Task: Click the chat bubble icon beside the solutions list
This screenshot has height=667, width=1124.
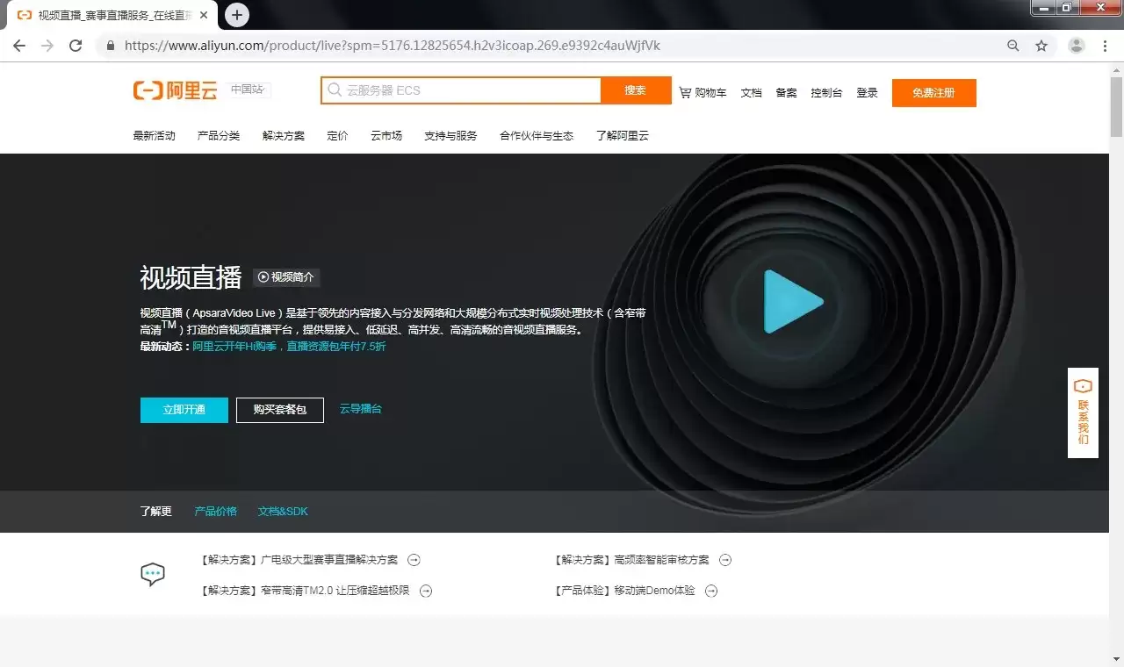Action: pos(153,575)
